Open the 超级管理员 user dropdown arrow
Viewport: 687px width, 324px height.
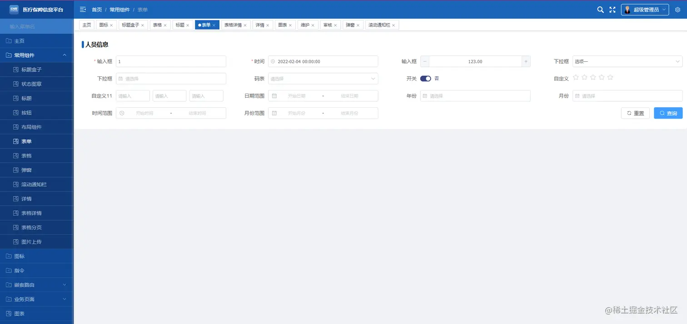664,10
